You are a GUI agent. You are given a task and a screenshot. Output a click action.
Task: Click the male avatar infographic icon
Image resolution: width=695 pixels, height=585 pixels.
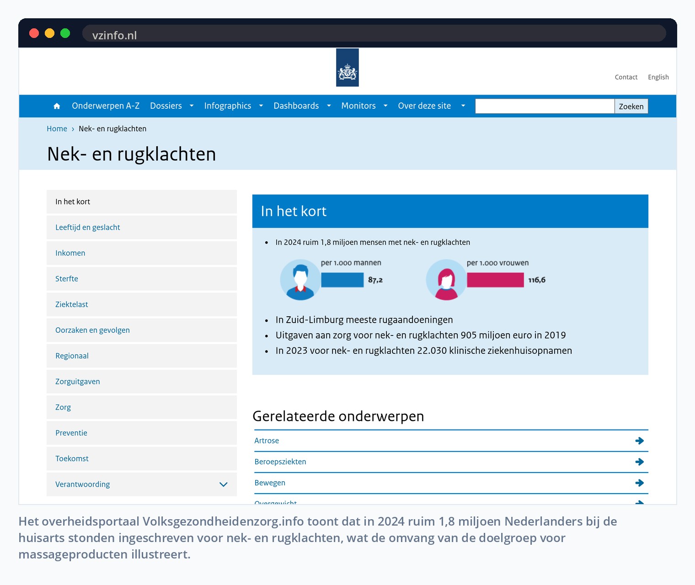tap(300, 280)
